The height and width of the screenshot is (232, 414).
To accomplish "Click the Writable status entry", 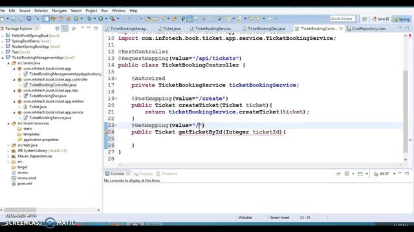I will 245,218.
